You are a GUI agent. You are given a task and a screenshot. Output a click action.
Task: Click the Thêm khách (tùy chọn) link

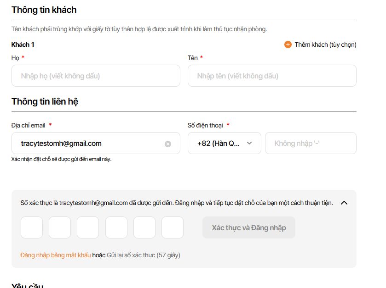(325, 44)
